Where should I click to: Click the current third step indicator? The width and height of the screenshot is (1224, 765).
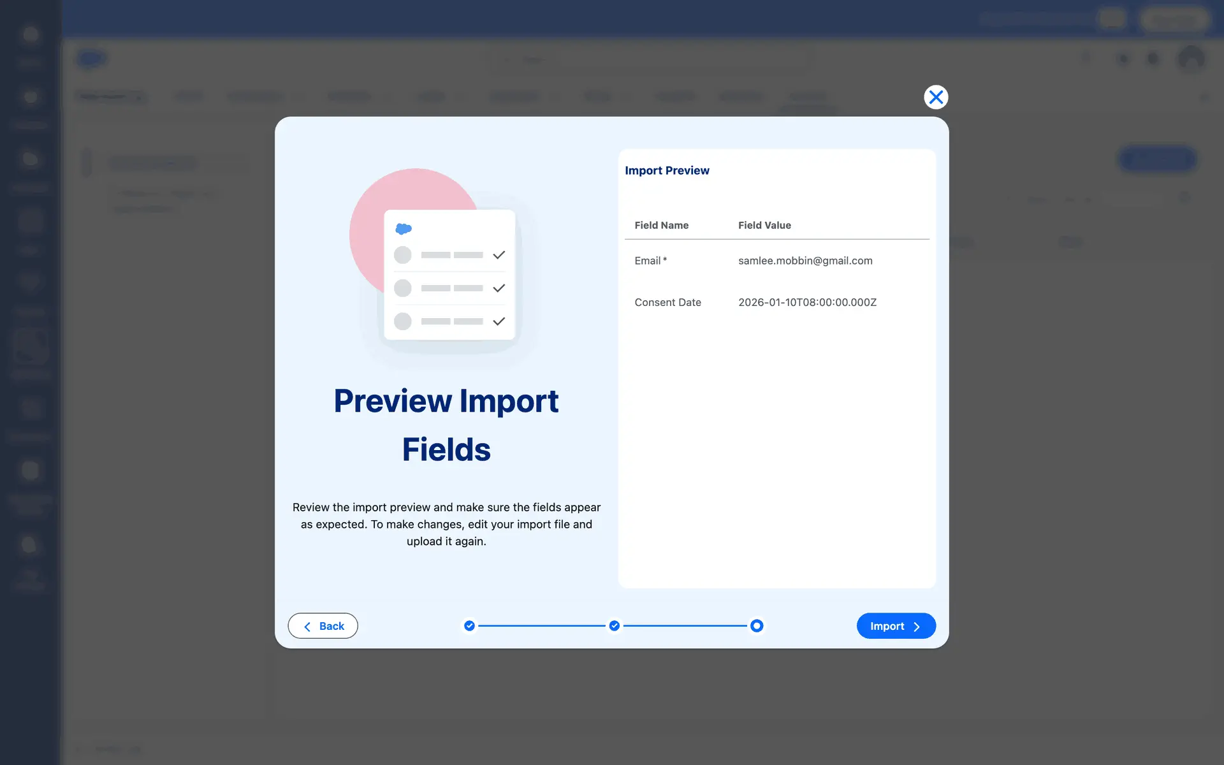coord(757,626)
